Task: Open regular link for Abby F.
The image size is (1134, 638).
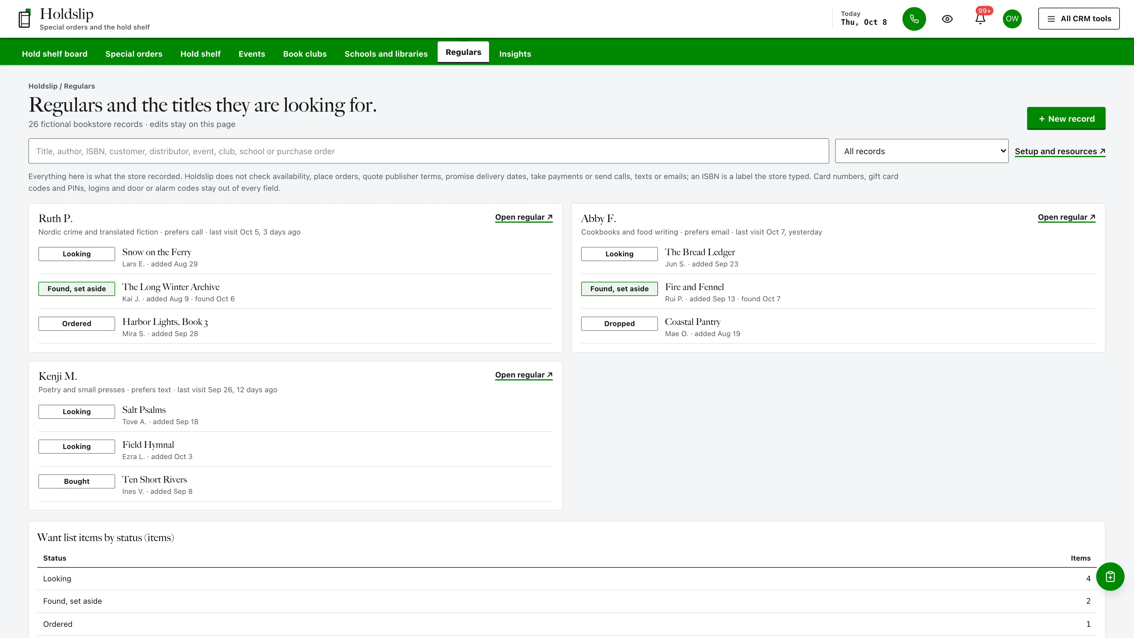Action: (x=1066, y=217)
